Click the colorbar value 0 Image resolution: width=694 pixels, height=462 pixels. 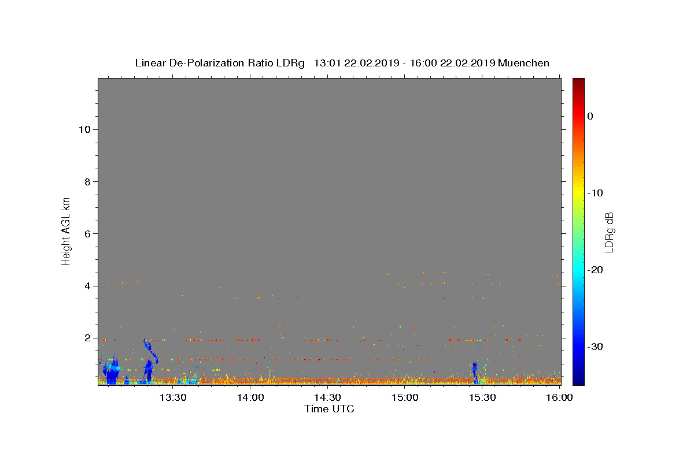click(x=590, y=116)
